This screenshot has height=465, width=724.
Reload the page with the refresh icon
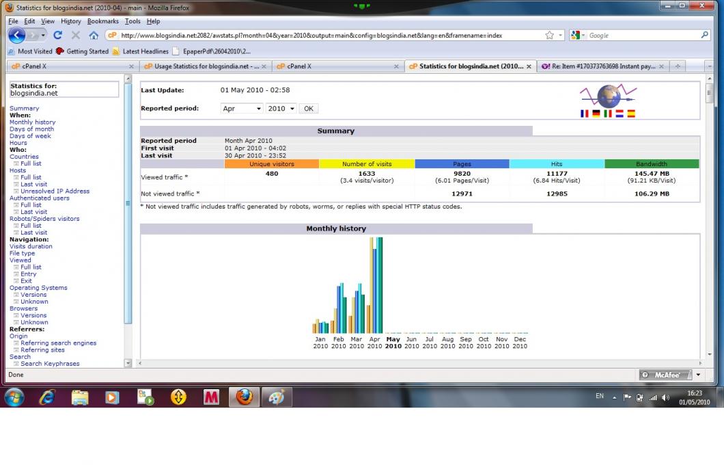57,36
